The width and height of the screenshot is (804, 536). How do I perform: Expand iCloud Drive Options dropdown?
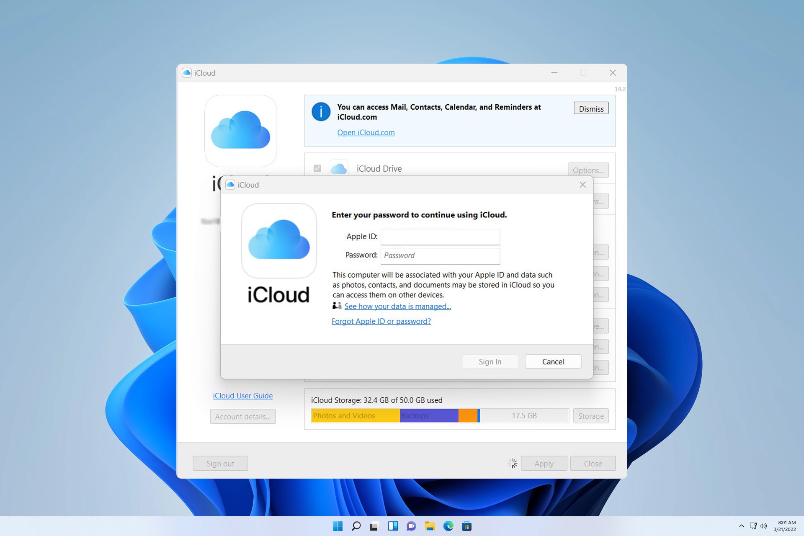tap(588, 170)
